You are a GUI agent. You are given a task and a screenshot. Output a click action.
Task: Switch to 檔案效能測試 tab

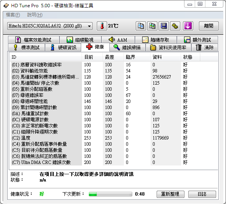[x=34, y=40]
